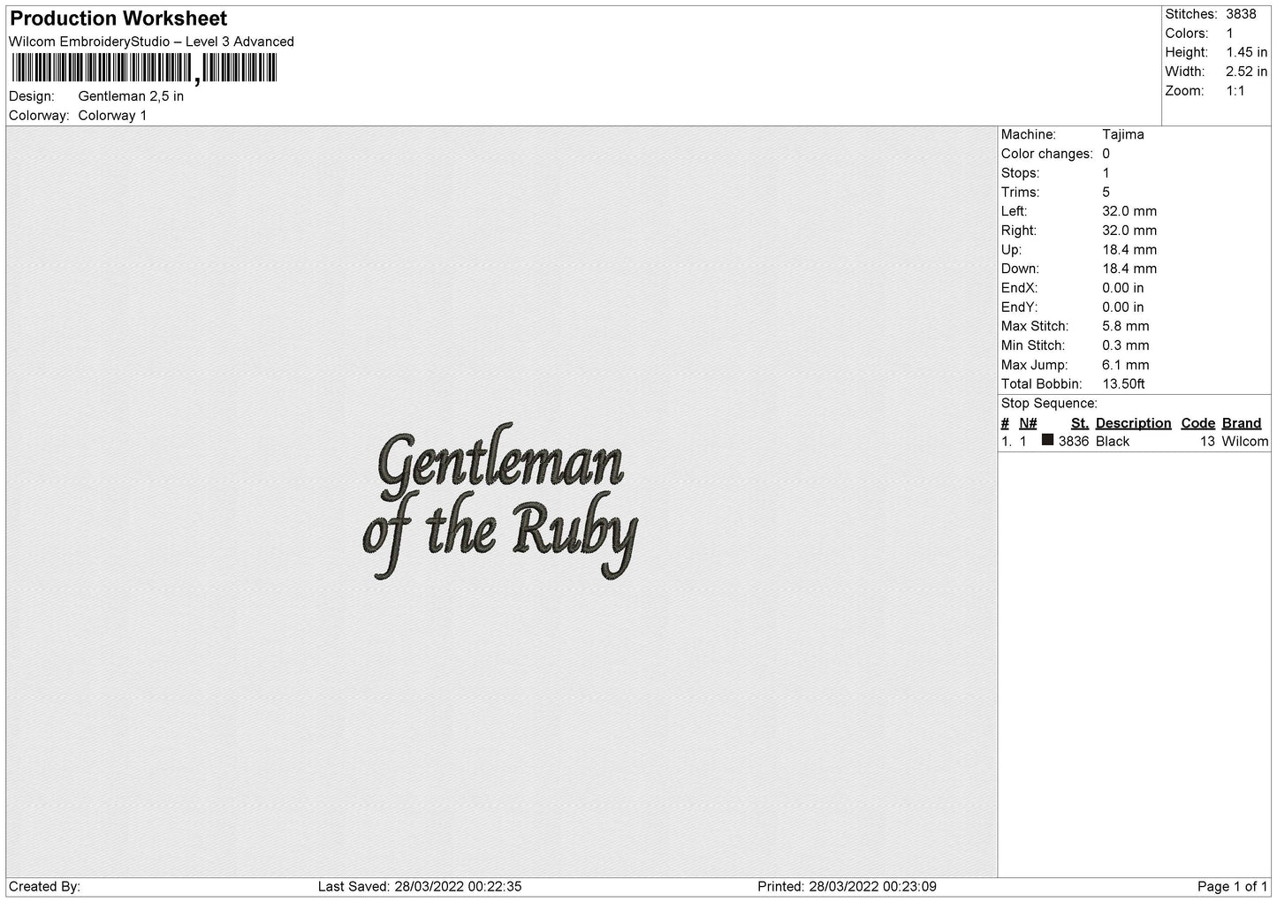Click the 'Wilcom' brand cell
Viewport: 1277px width, 902px height.
tap(1245, 442)
